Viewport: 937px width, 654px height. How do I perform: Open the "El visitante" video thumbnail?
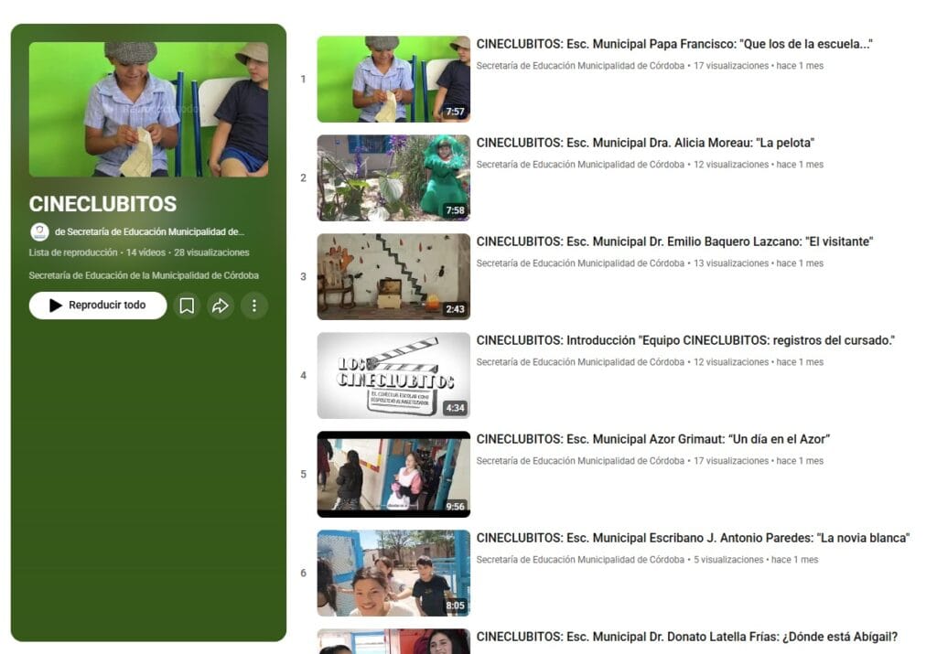[x=393, y=277]
